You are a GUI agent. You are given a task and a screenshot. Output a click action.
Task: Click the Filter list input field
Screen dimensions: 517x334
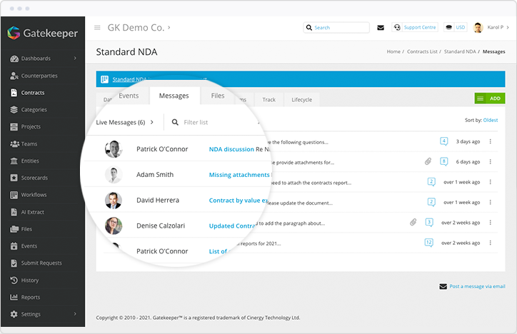214,122
